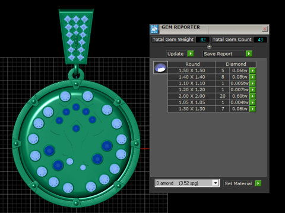The image size is (285, 213).
Task: Click the green Set Material arrow
Action: [x=258, y=183]
